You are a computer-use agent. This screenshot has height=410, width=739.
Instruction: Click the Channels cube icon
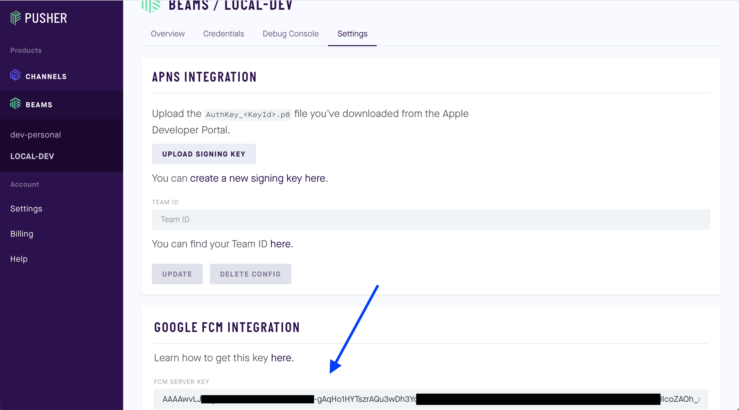(x=15, y=75)
